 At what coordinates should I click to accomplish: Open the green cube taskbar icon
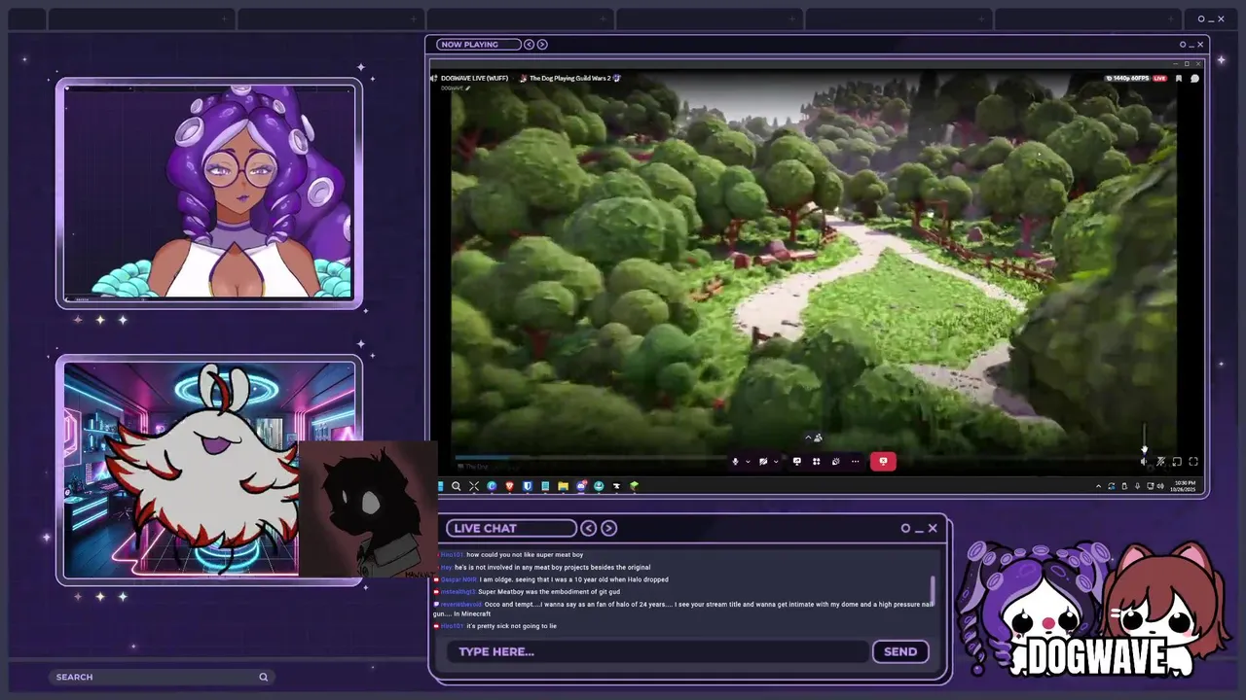634,486
